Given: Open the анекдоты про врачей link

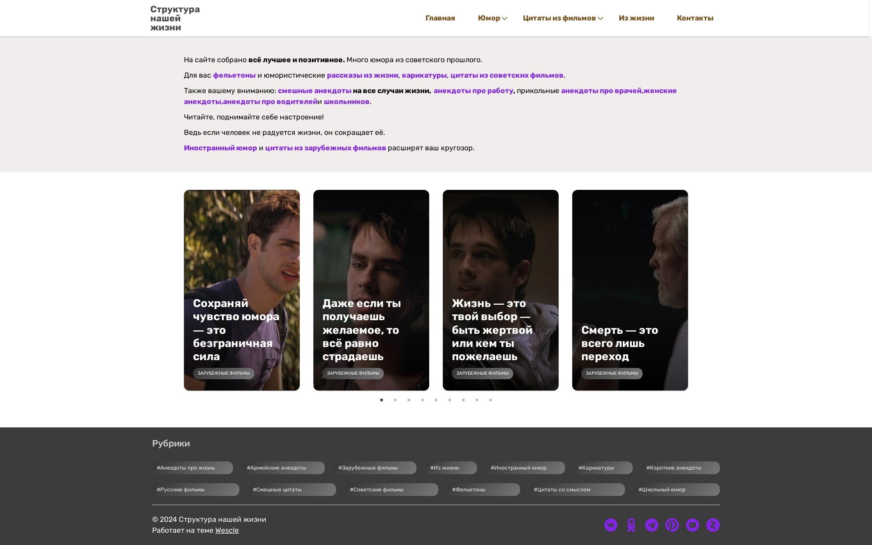Looking at the screenshot, I should coord(601,91).
